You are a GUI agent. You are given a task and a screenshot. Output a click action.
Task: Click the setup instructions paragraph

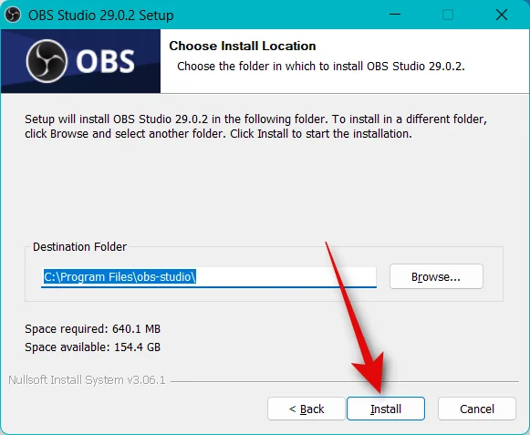coord(255,127)
